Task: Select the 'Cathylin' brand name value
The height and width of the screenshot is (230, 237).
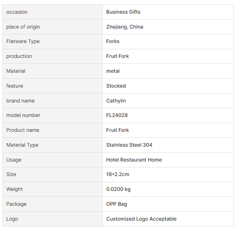Action: coord(116,101)
